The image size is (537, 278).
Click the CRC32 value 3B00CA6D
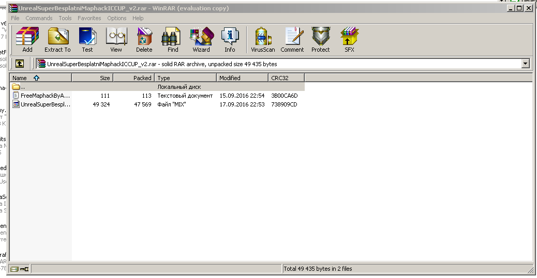(x=284, y=96)
